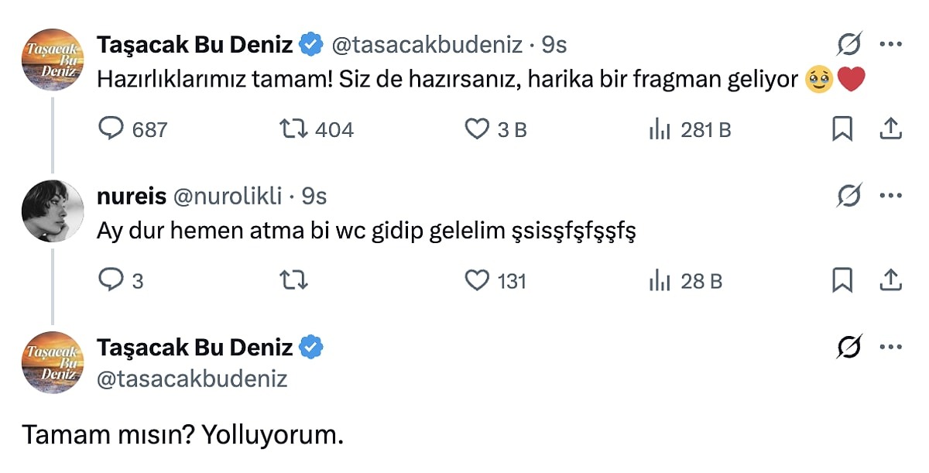Screen dimensions: 929x473
Task: Share nureis's reply
Action: pyautogui.click(x=890, y=280)
